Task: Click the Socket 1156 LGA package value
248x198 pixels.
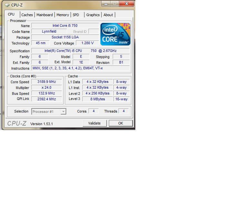Action: (65, 37)
